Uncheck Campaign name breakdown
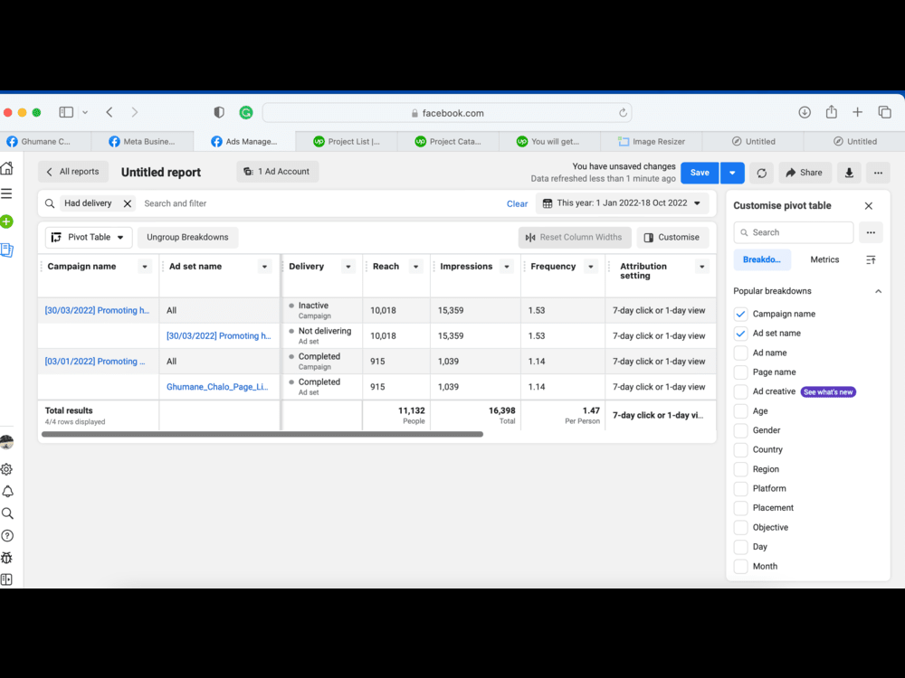Viewport: 905px width, 678px height. 740,315
